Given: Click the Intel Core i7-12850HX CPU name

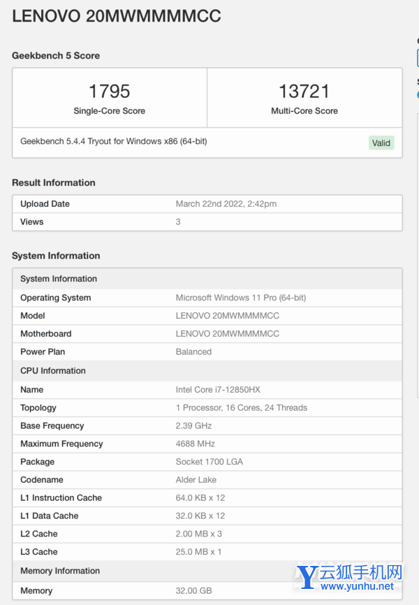Looking at the screenshot, I should [x=218, y=390].
